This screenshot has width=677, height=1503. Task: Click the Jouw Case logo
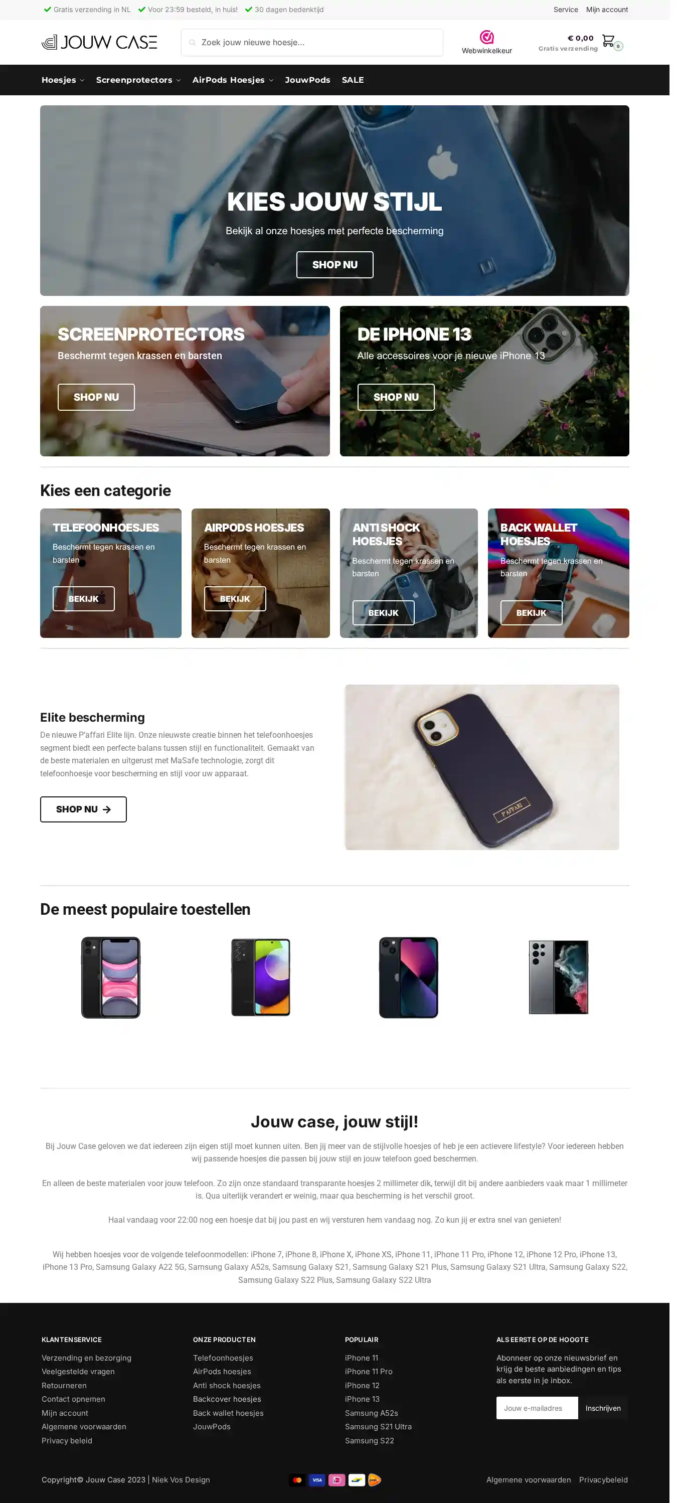click(99, 42)
